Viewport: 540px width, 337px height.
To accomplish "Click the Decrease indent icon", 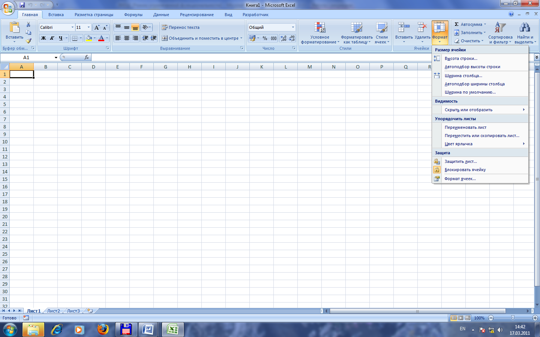I will pos(145,38).
